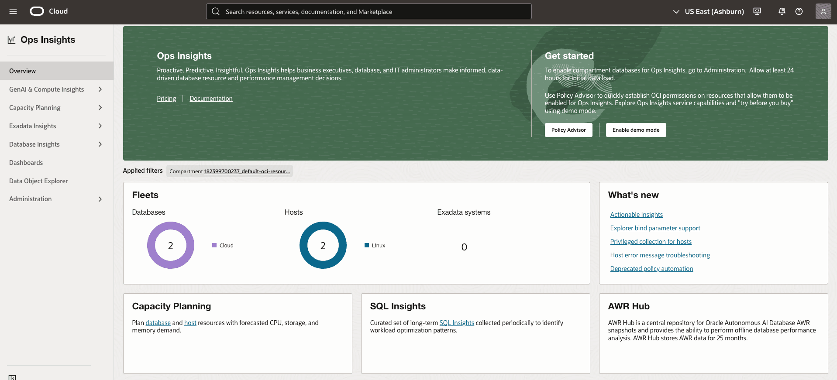Viewport: 837px width, 380px height.
Task: Click the Databases donut chart
Action: [x=170, y=245]
